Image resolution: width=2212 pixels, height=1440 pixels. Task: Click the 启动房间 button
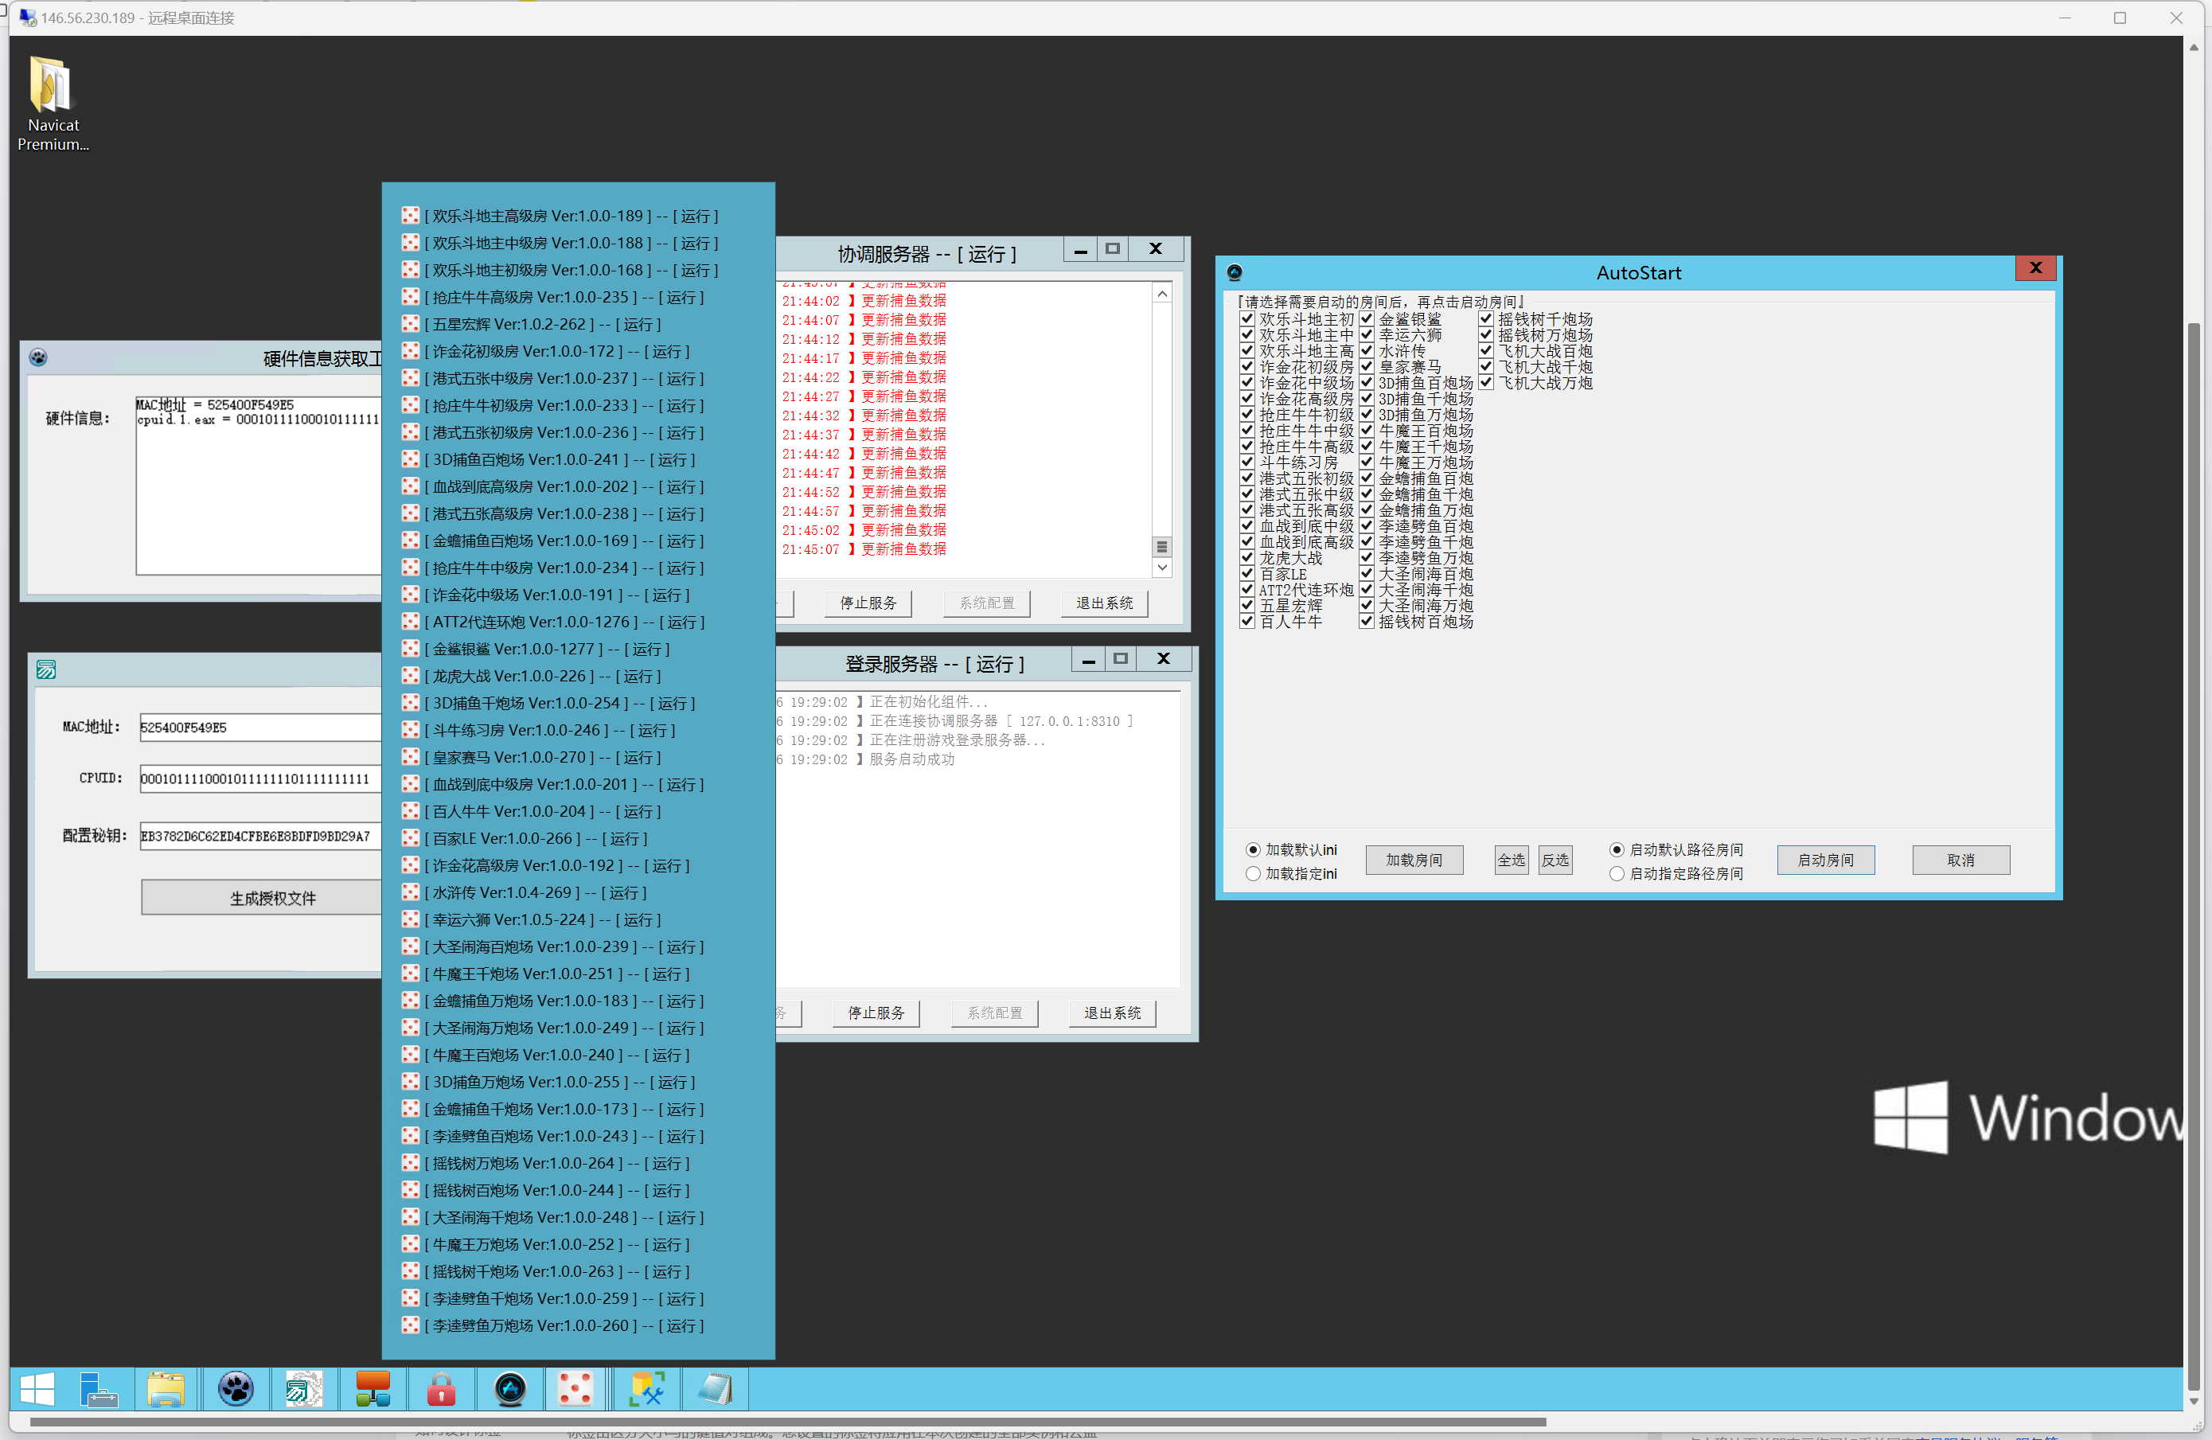(1824, 860)
